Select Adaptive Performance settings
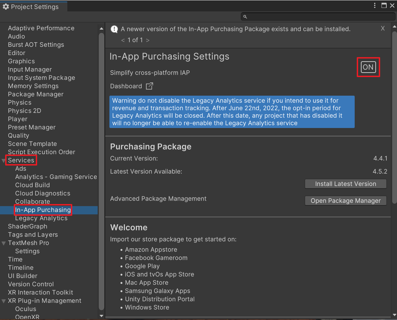Screen dimensions: 397x320 pyautogui.click(x=41, y=28)
